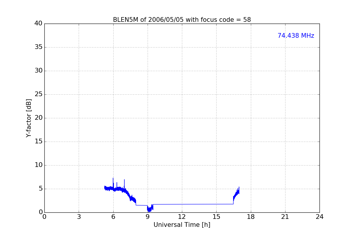This screenshot has width=355, height=236.
Task: Click the Y-factor [dB] axis label
Action: coord(29,118)
